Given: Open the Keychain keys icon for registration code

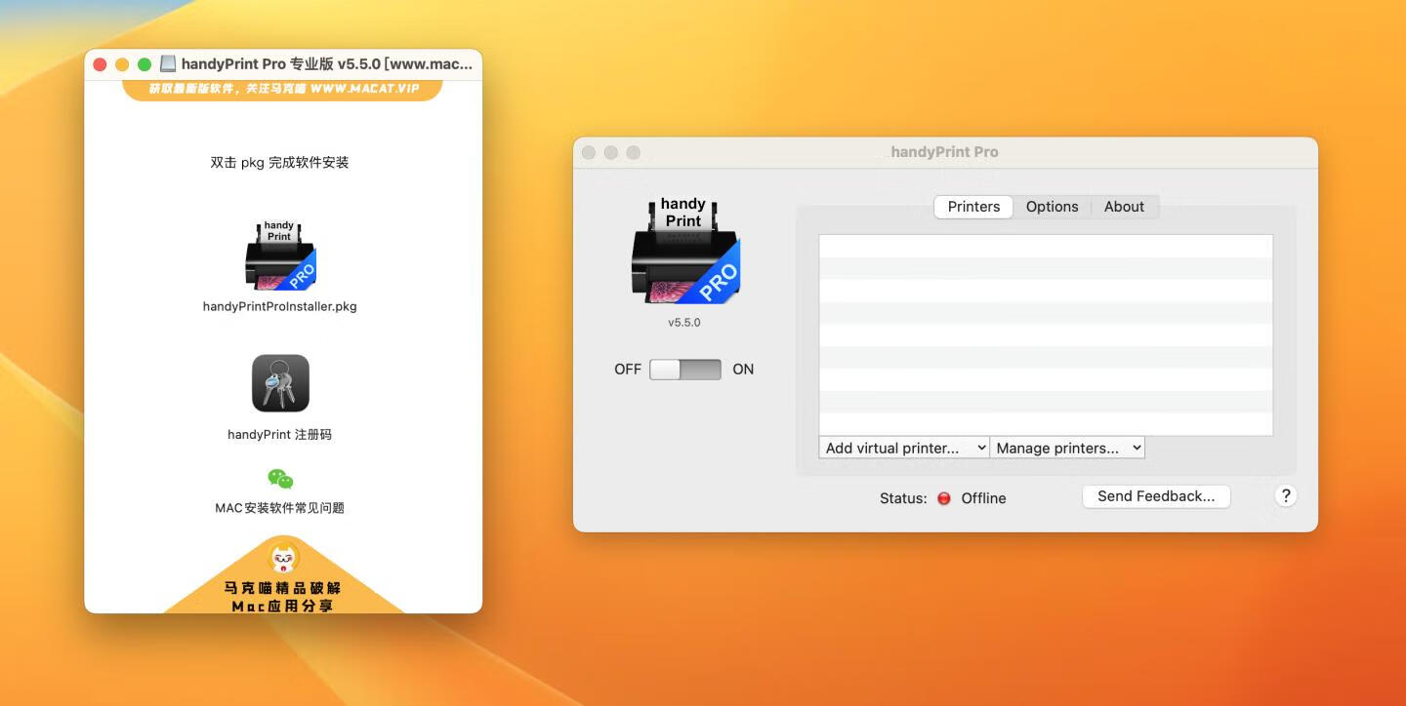Looking at the screenshot, I should 280,383.
